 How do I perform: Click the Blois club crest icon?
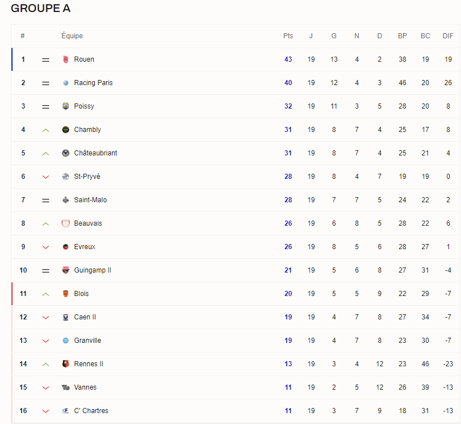(66, 294)
